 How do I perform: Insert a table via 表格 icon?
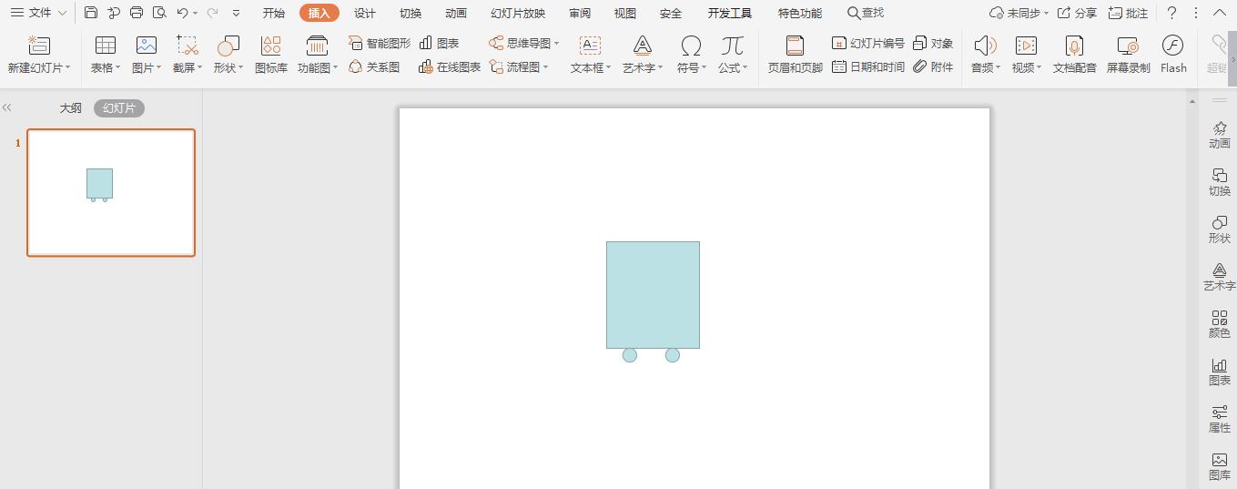106,46
